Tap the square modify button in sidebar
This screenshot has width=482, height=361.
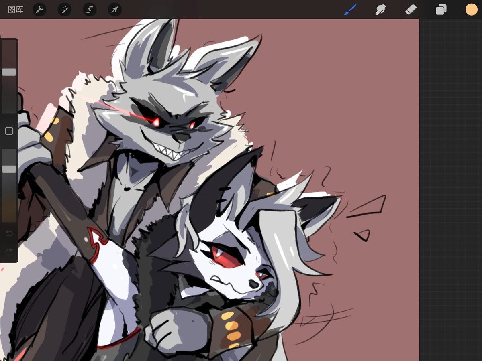(x=9, y=131)
